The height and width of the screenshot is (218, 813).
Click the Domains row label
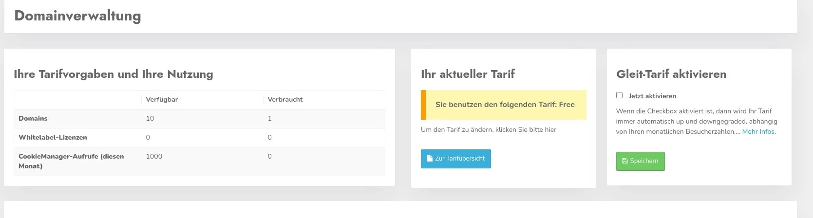pos(33,119)
